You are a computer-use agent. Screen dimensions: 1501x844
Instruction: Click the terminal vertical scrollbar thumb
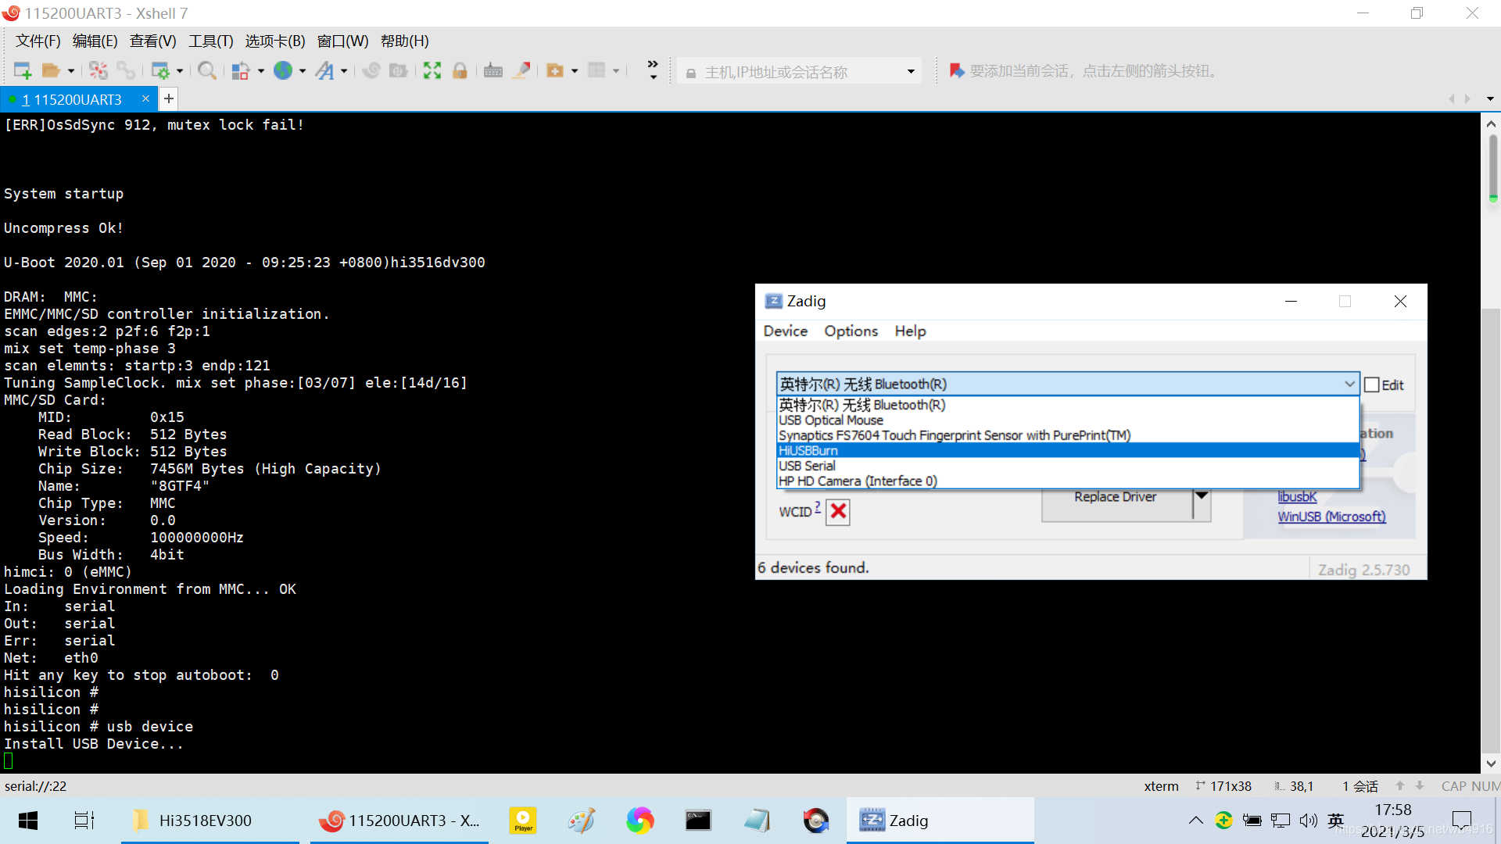point(1492,168)
